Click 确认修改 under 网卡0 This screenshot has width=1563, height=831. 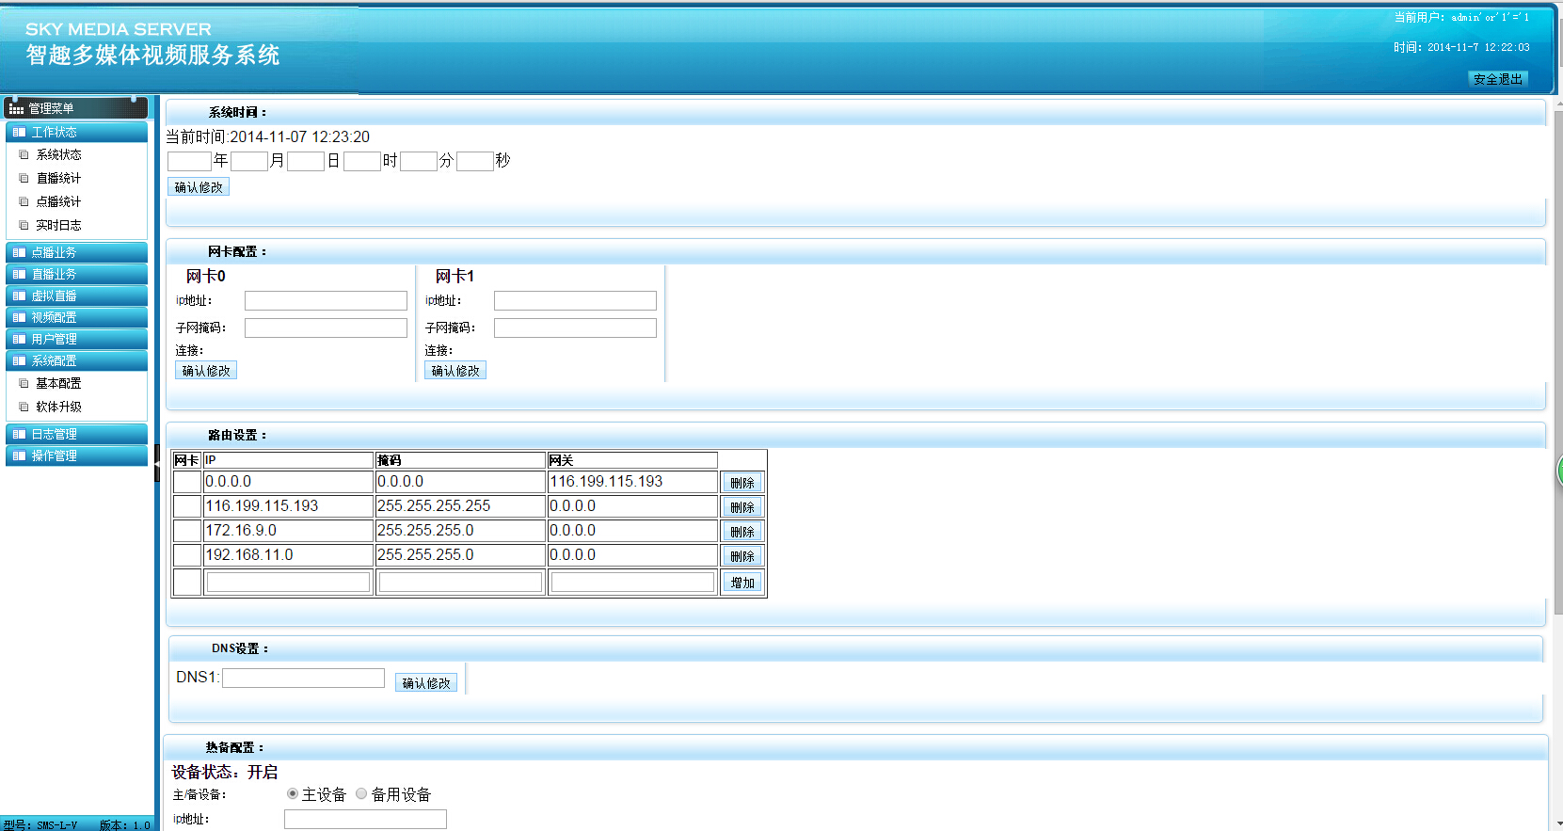pyautogui.click(x=206, y=371)
